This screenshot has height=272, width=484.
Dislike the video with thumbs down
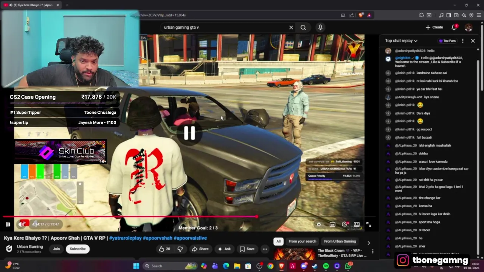coord(180,249)
